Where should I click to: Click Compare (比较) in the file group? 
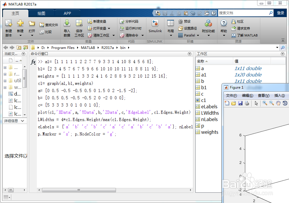point(46,32)
